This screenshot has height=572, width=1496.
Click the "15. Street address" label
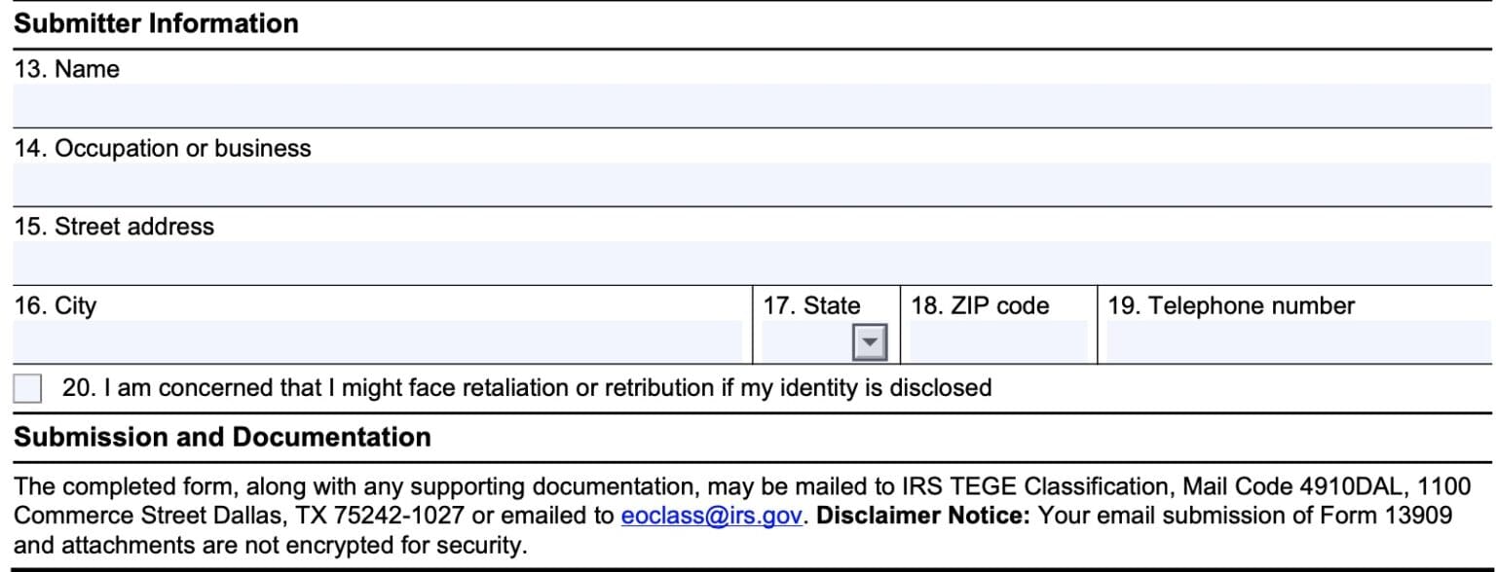114,227
